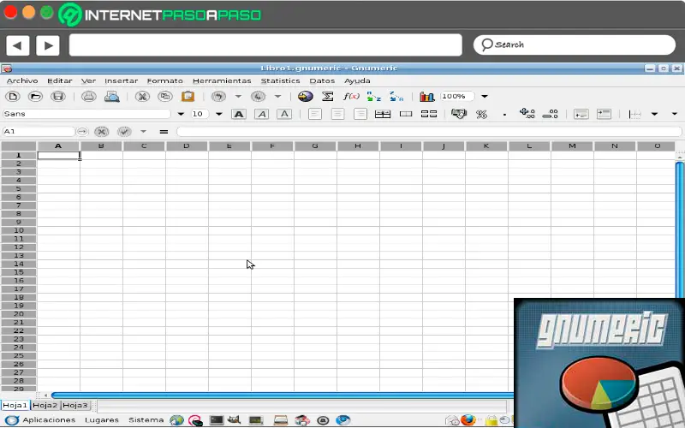685x428 pixels.
Task: Open the Formato menu
Action: [164, 80]
